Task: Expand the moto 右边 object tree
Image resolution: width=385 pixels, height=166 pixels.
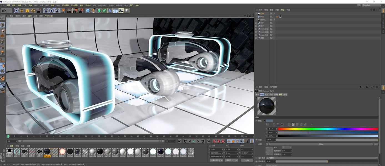Action: [257, 32]
